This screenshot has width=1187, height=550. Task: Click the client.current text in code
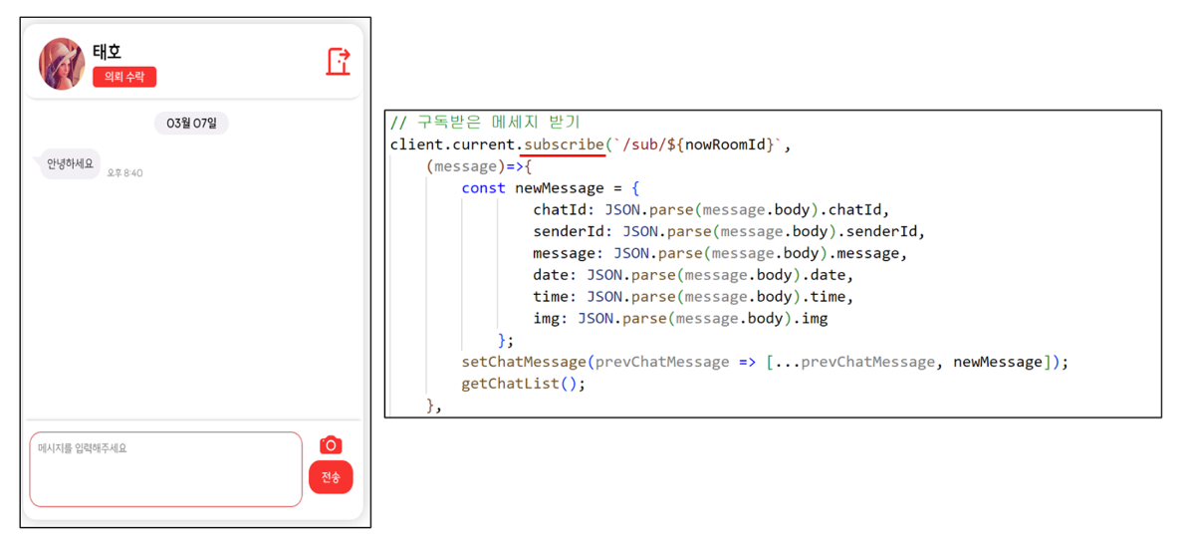pyautogui.click(x=454, y=143)
